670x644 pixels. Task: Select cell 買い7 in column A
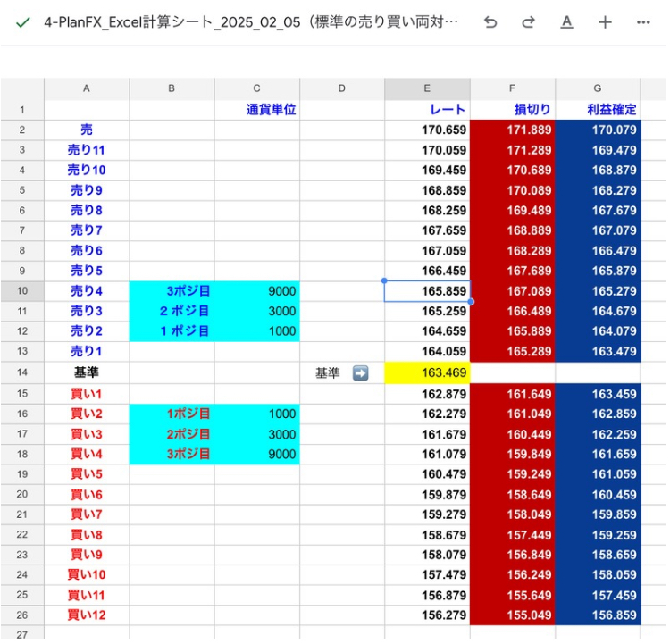[x=87, y=514]
